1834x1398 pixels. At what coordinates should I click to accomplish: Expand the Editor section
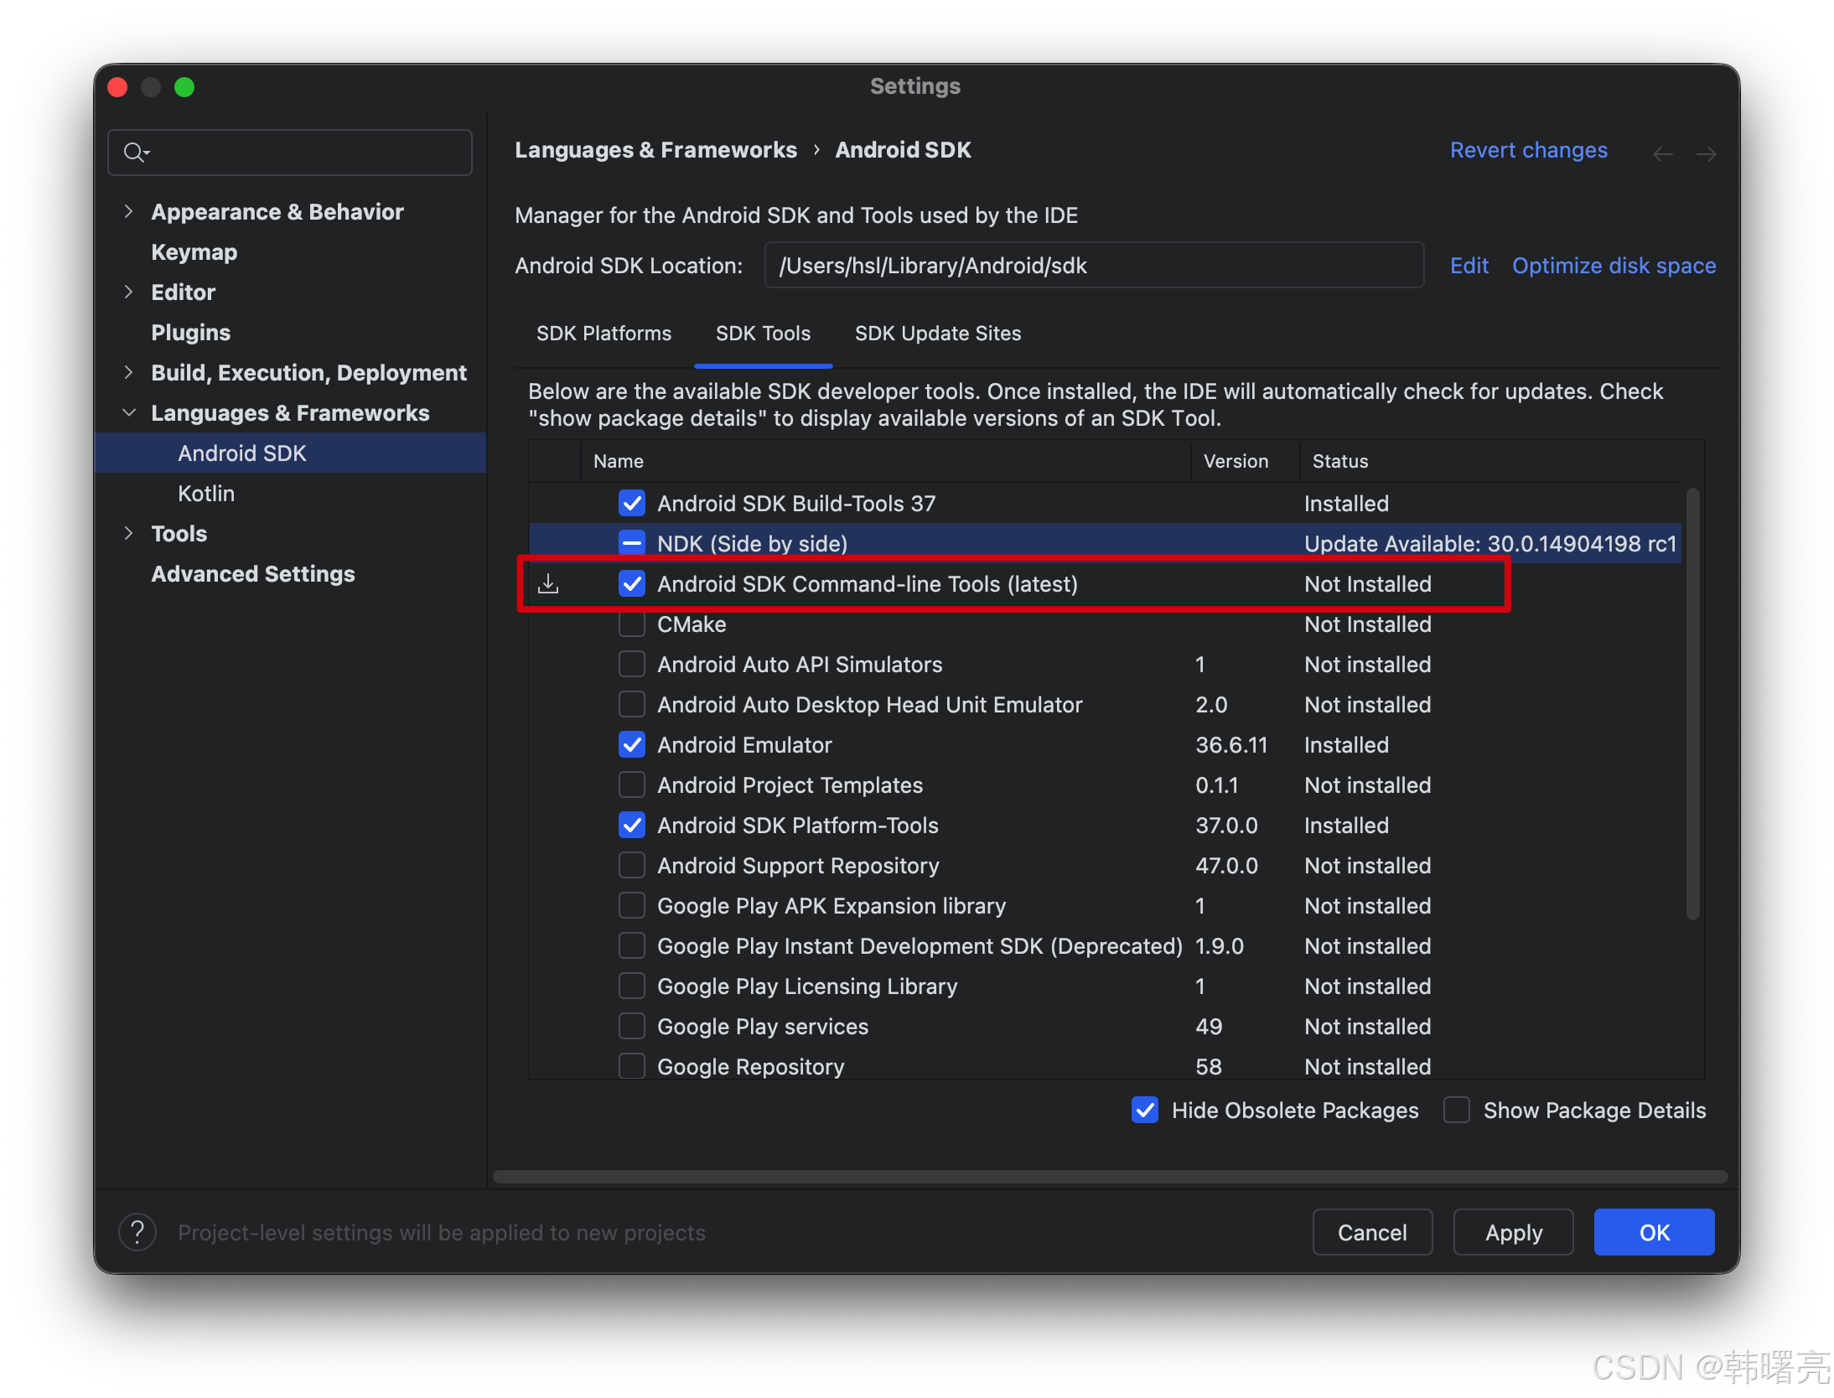(128, 292)
